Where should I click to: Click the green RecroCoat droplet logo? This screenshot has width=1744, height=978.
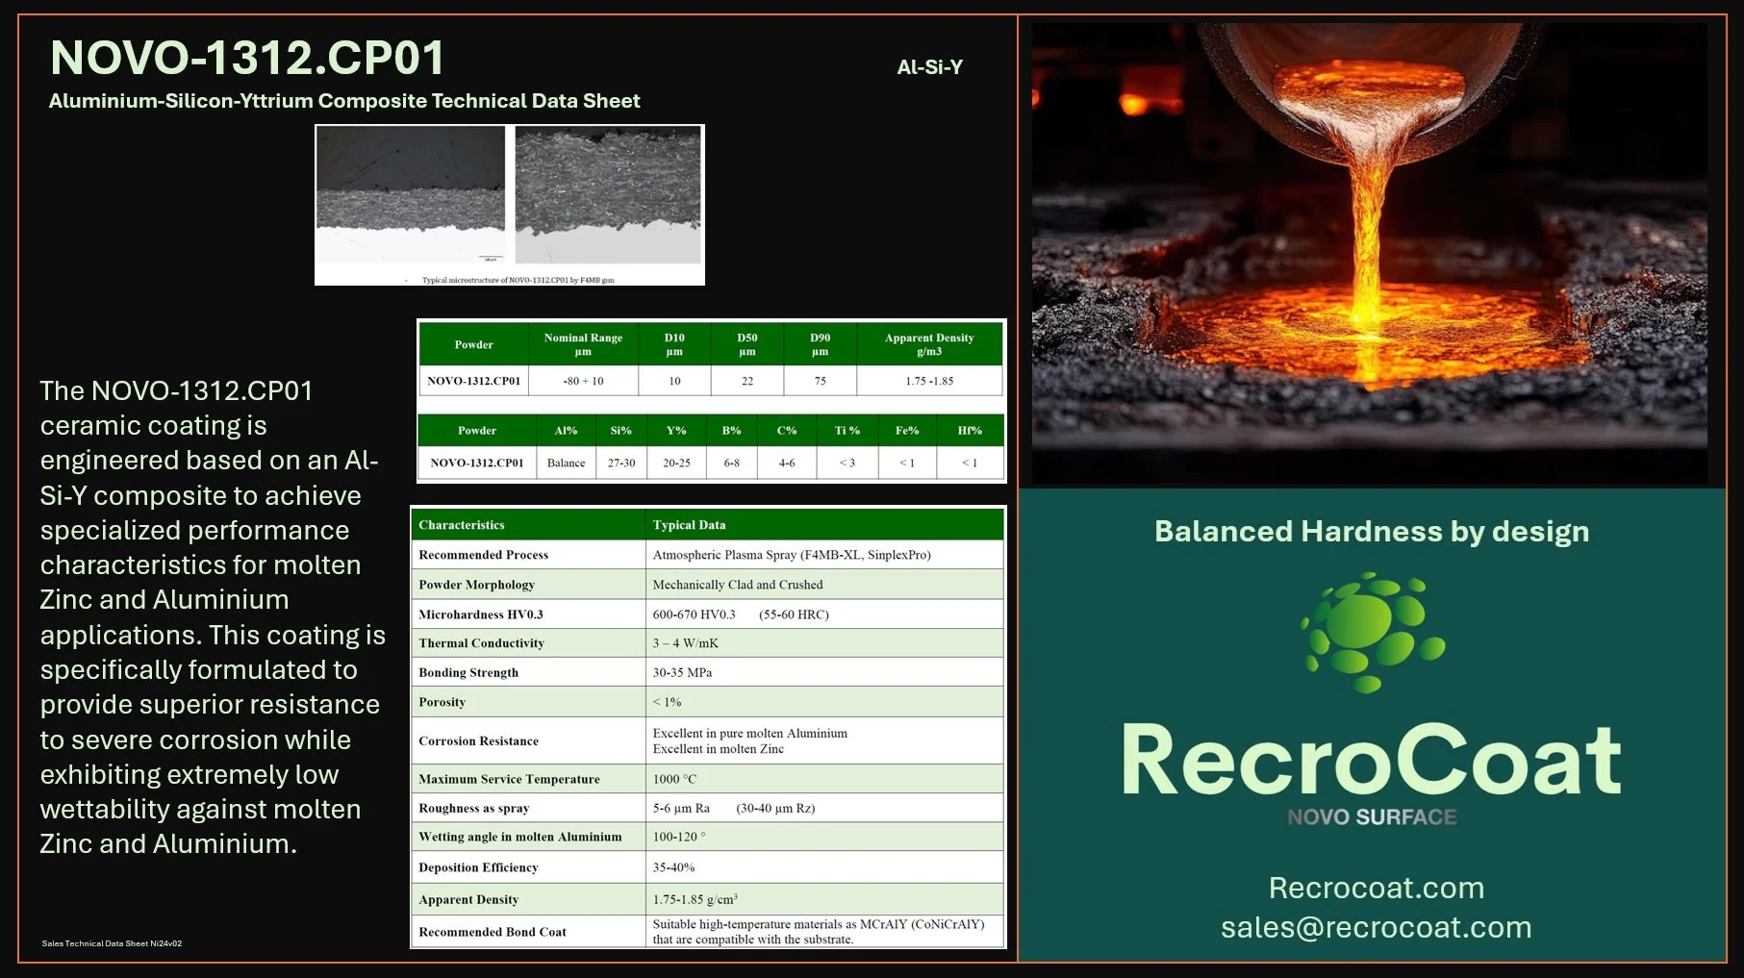pos(1373,632)
